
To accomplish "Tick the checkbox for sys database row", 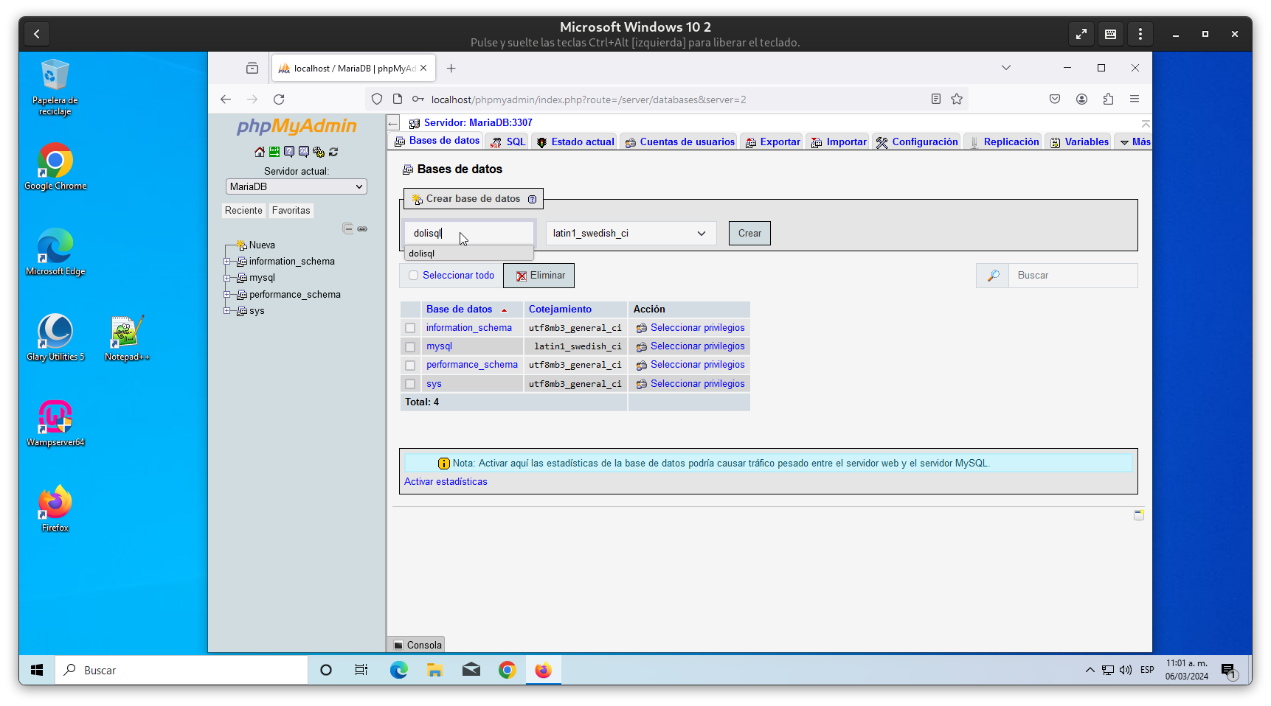I will [410, 384].
